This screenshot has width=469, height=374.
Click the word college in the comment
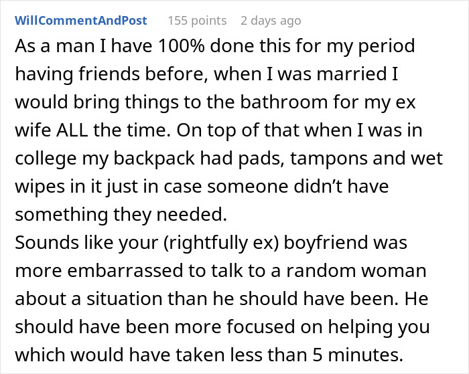[46, 159]
